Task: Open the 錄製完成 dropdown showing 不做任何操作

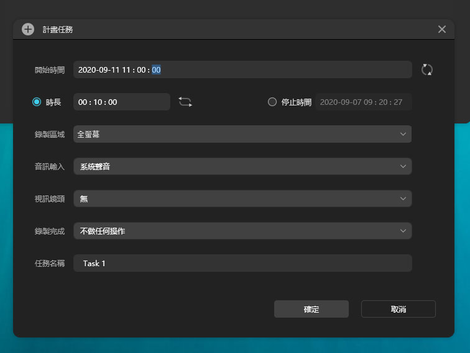Action: 242,231
